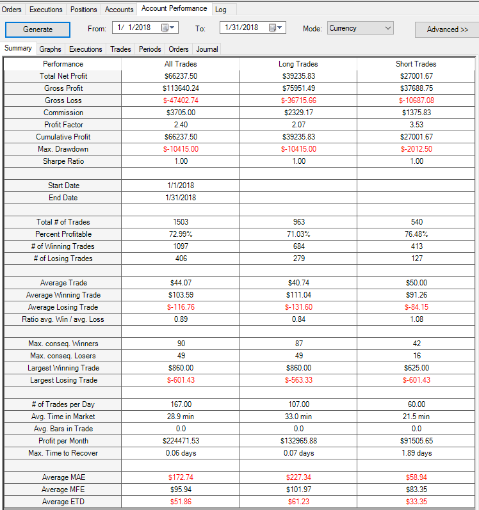This screenshot has width=479, height=510.
Task: Click Percent Profitable value 72.99%
Action: click(181, 234)
